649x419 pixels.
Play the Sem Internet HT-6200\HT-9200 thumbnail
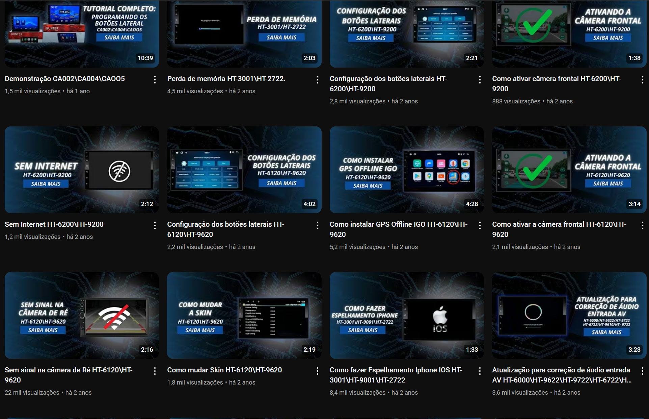(x=82, y=170)
